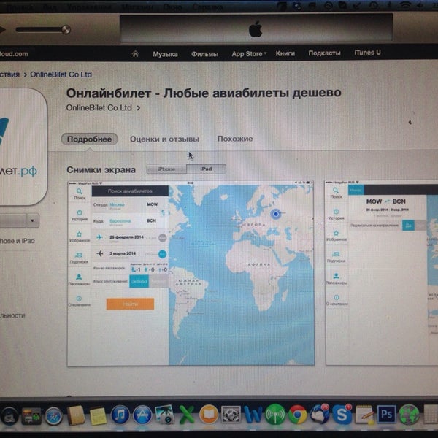Open iTunes U section
The height and width of the screenshot is (438, 438).
click(x=367, y=53)
